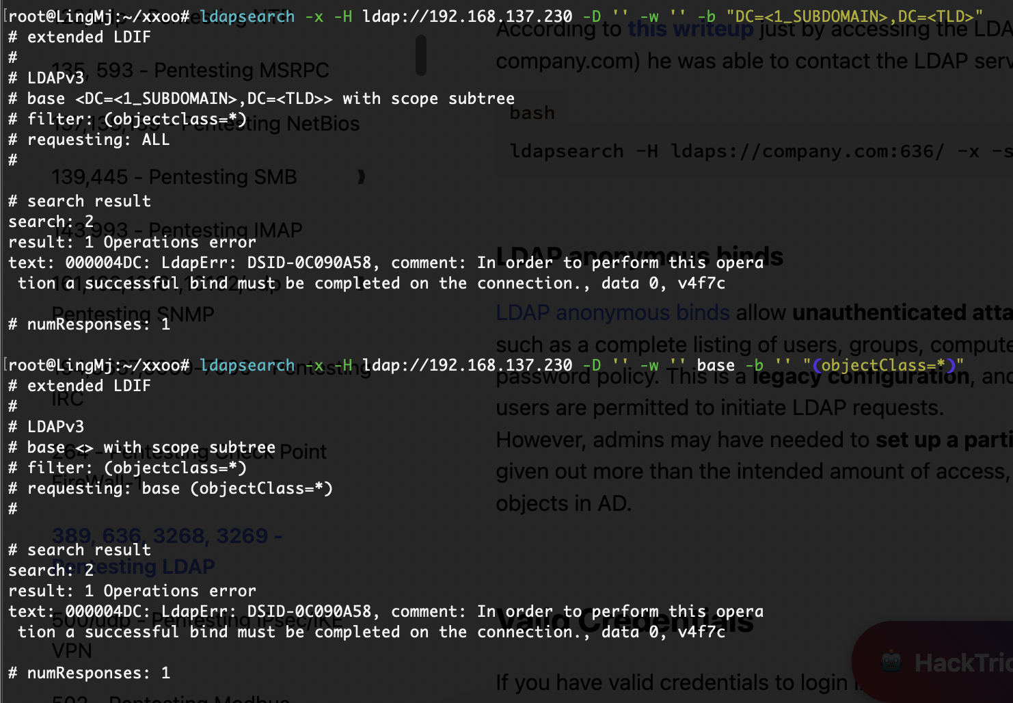This screenshot has width=1013, height=703.
Task: Open the "this writeup" hyperlink
Action: (x=690, y=29)
